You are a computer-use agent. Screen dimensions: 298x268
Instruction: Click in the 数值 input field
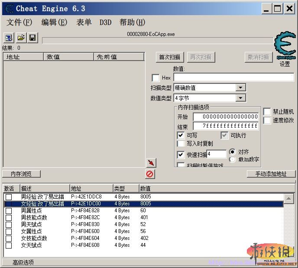click(233, 77)
